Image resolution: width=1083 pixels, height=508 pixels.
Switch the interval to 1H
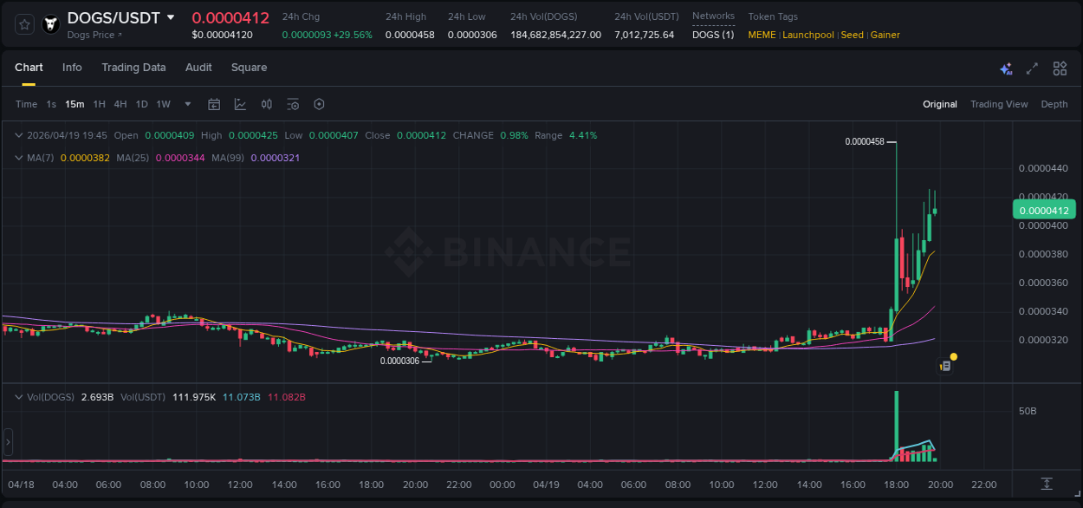pos(100,104)
